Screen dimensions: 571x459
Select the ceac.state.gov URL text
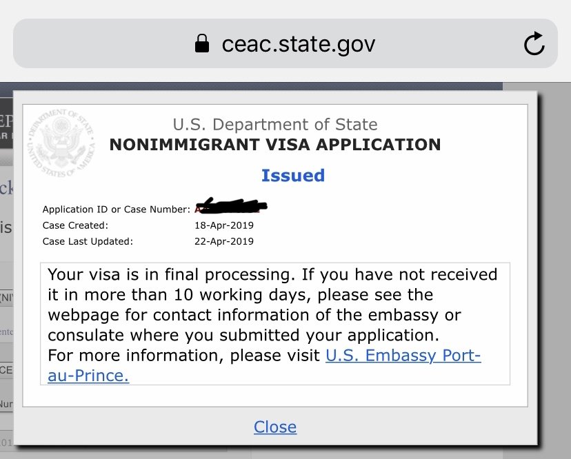tap(298, 44)
